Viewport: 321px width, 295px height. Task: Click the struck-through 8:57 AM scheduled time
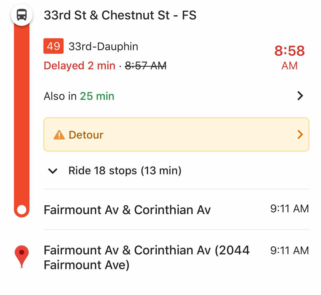(146, 66)
